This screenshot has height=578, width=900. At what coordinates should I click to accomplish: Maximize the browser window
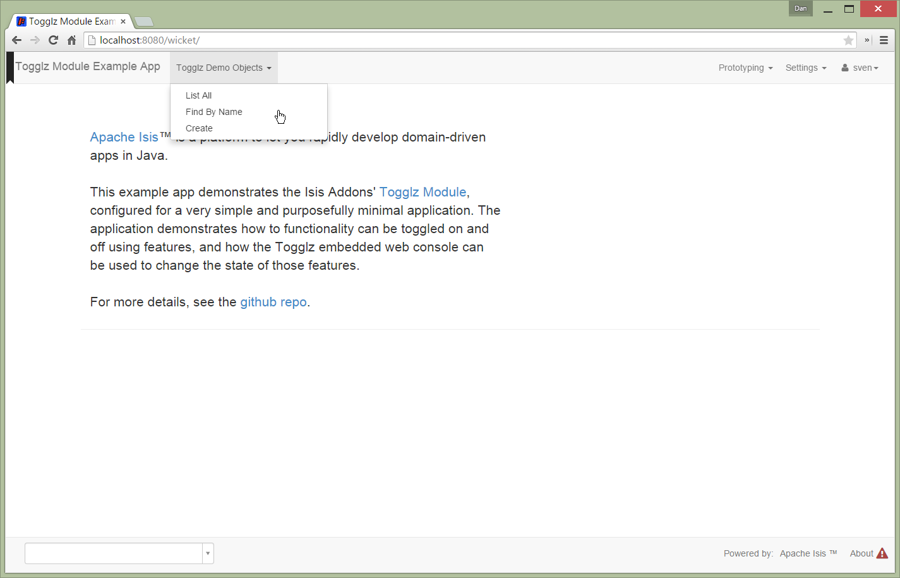click(849, 9)
